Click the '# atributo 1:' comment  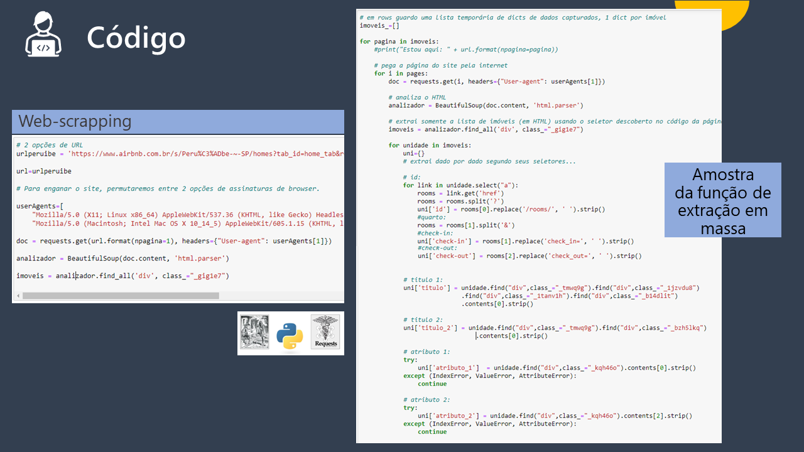(x=426, y=352)
